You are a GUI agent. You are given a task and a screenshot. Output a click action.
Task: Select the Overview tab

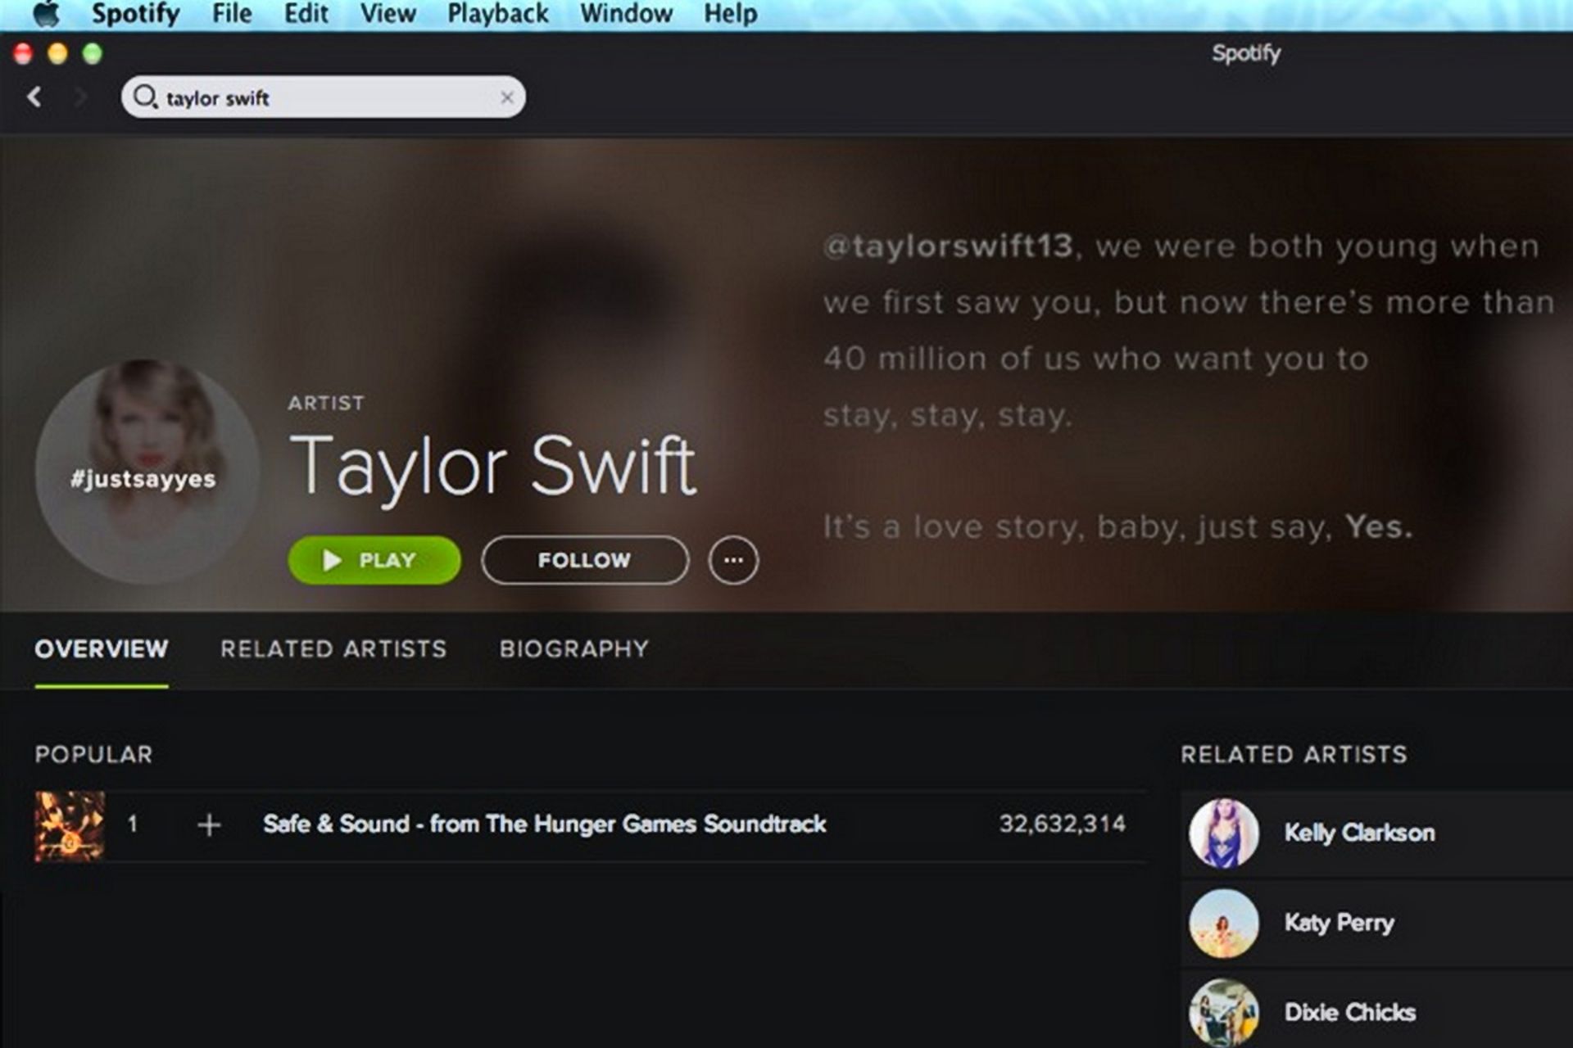pyautogui.click(x=102, y=649)
